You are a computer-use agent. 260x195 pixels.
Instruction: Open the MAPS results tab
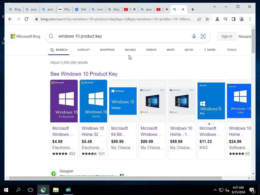170,50
